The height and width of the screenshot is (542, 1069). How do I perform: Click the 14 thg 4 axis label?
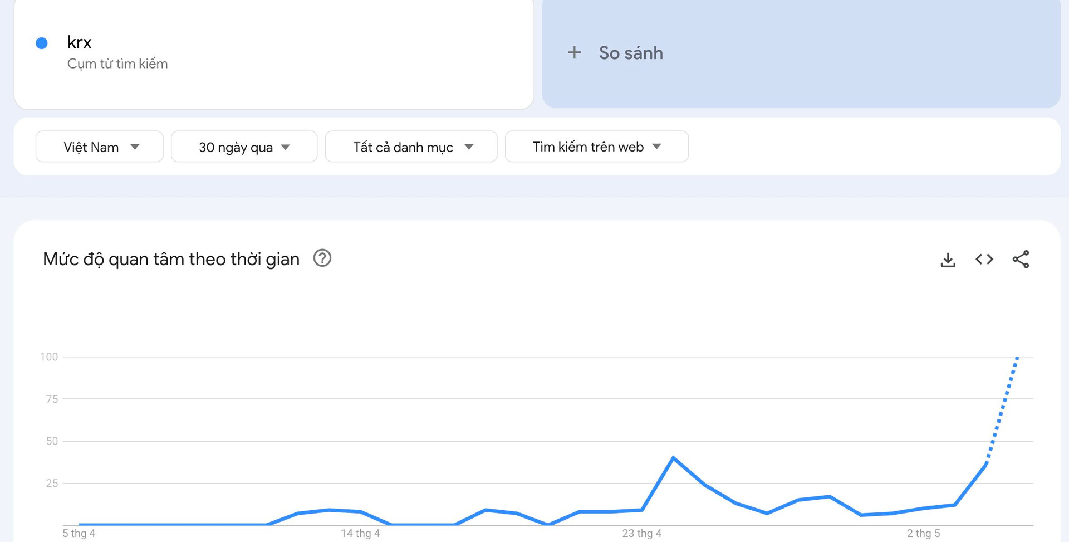coord(360,534)
